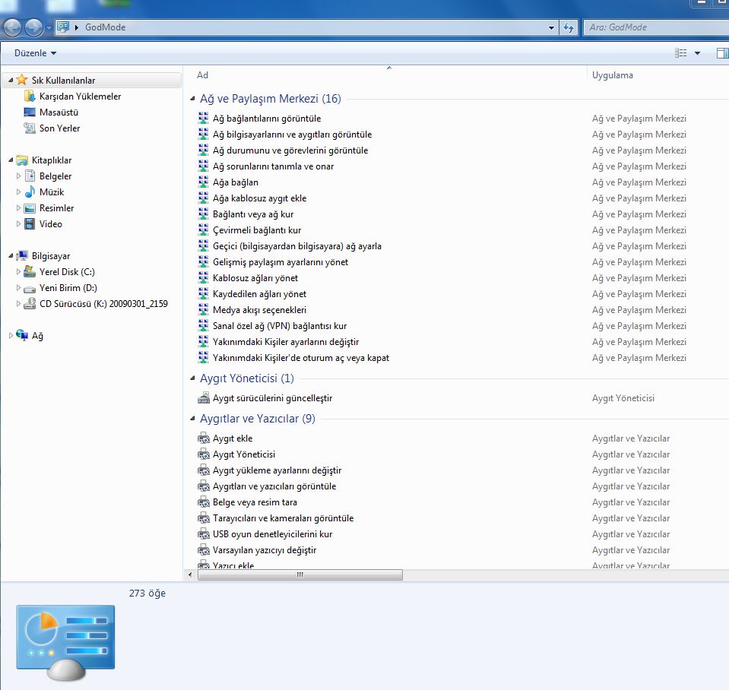Open the address bar history dropdown arrow
729x690 pixels.
point(551,27)
